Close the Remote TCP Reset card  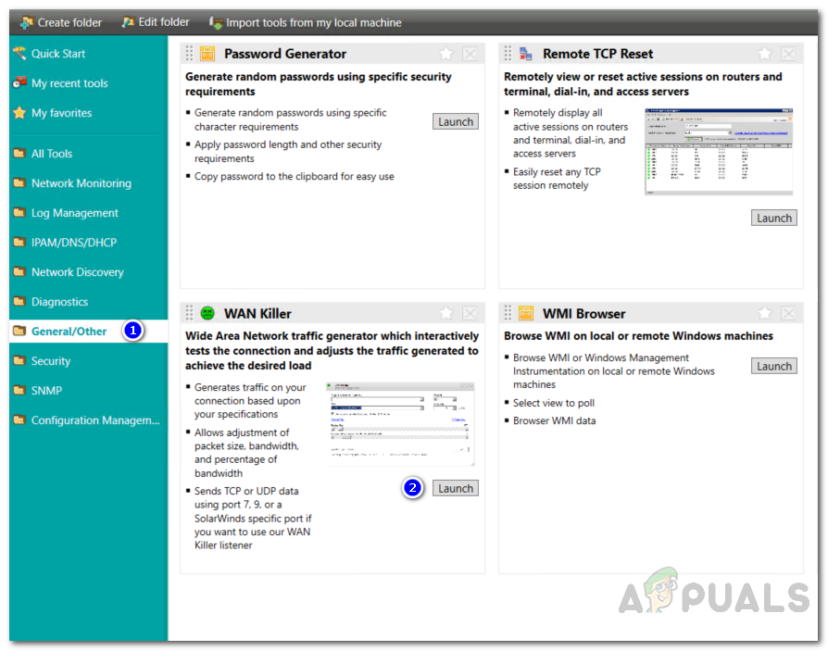click(x=788, y=54)
